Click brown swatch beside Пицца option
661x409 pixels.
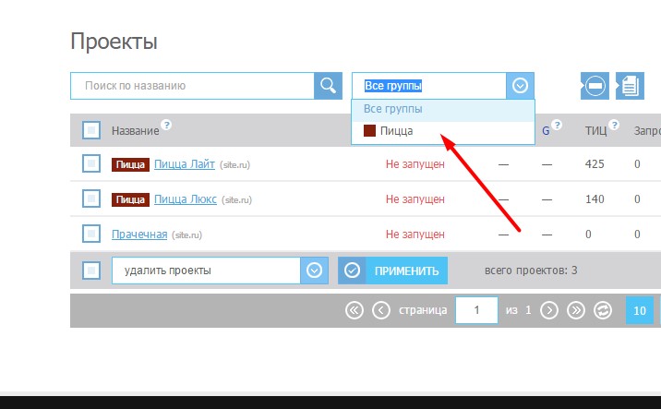369,131
